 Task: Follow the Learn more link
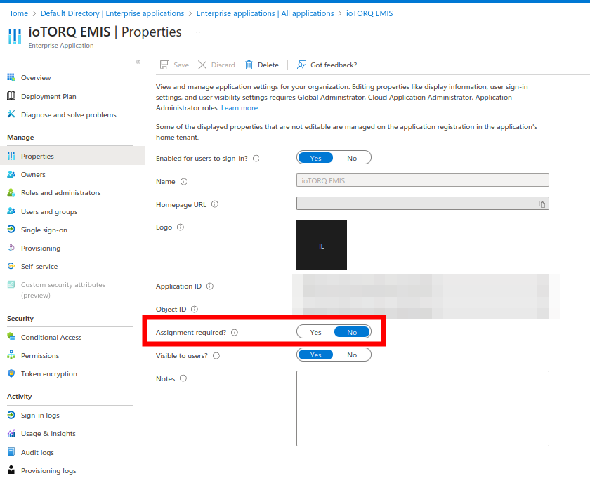pyautogui.click(x=240, y=108)
